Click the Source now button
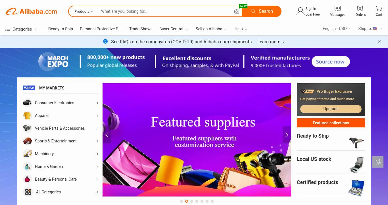Viewport: 388px width, 205px height. coord(331,62)
